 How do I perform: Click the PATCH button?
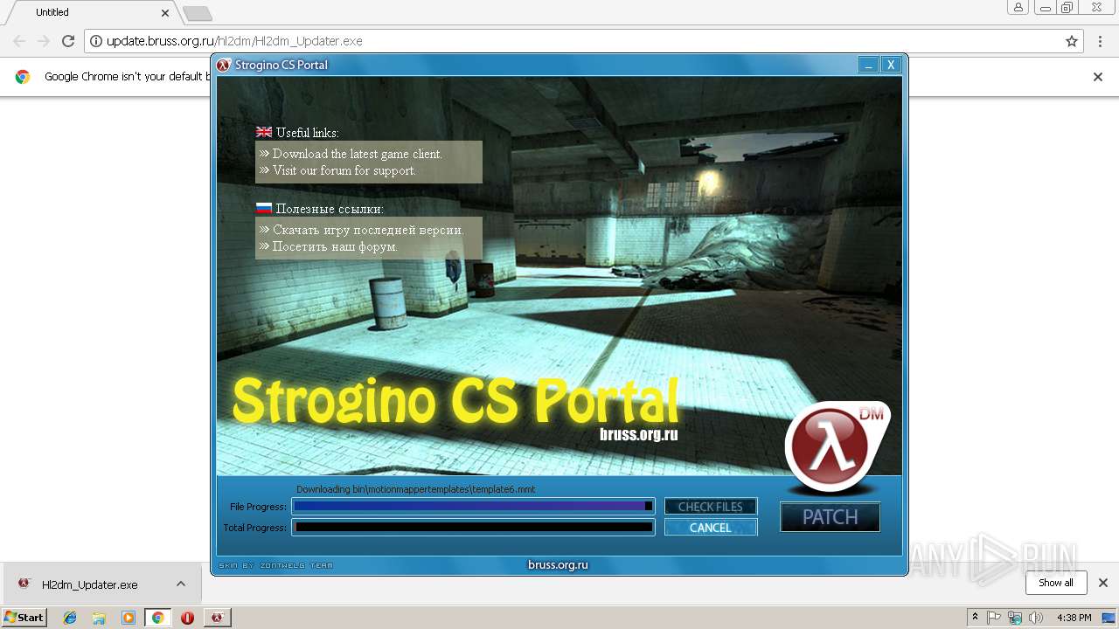point(830,517)
